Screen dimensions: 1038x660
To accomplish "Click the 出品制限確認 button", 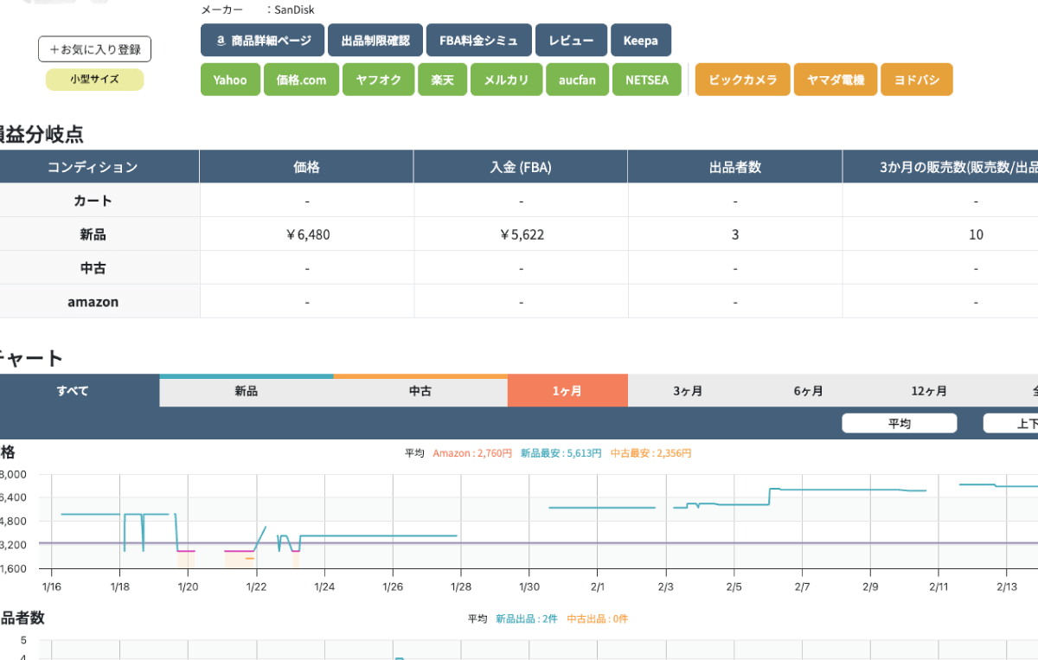I will 375,41.
